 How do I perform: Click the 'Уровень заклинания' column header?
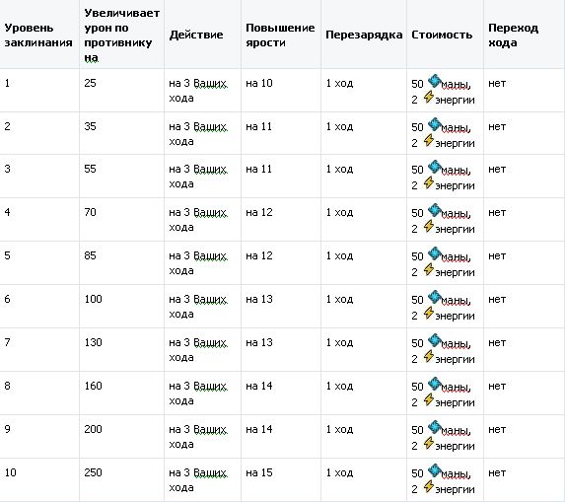[38, 35]
